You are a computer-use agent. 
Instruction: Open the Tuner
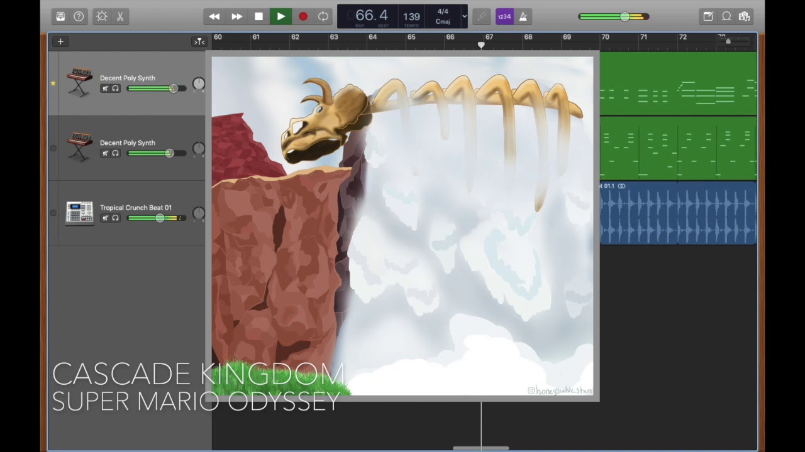coord(482,17)
